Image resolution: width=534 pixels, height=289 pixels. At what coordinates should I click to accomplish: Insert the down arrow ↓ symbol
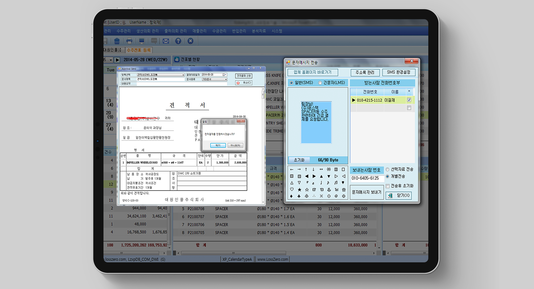click(x=313, y=170)
